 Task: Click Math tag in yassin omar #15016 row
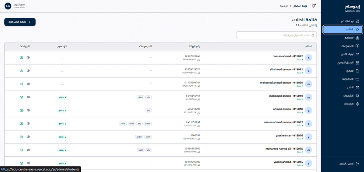[x=148, y=137]
